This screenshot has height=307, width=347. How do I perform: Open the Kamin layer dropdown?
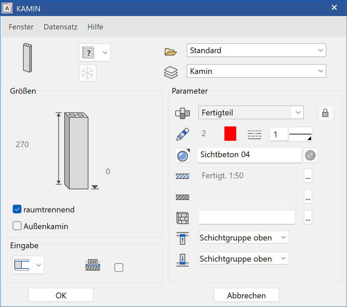pyautogui.click(x=256, y=71)
